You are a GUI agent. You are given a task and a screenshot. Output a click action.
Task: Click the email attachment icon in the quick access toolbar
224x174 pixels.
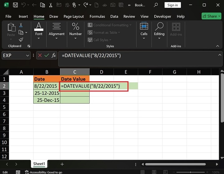coord(59,5)
